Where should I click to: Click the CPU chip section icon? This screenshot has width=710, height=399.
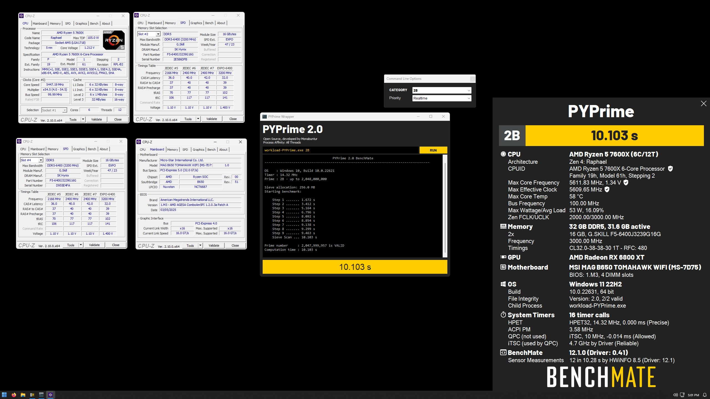[x=503, y=154]
